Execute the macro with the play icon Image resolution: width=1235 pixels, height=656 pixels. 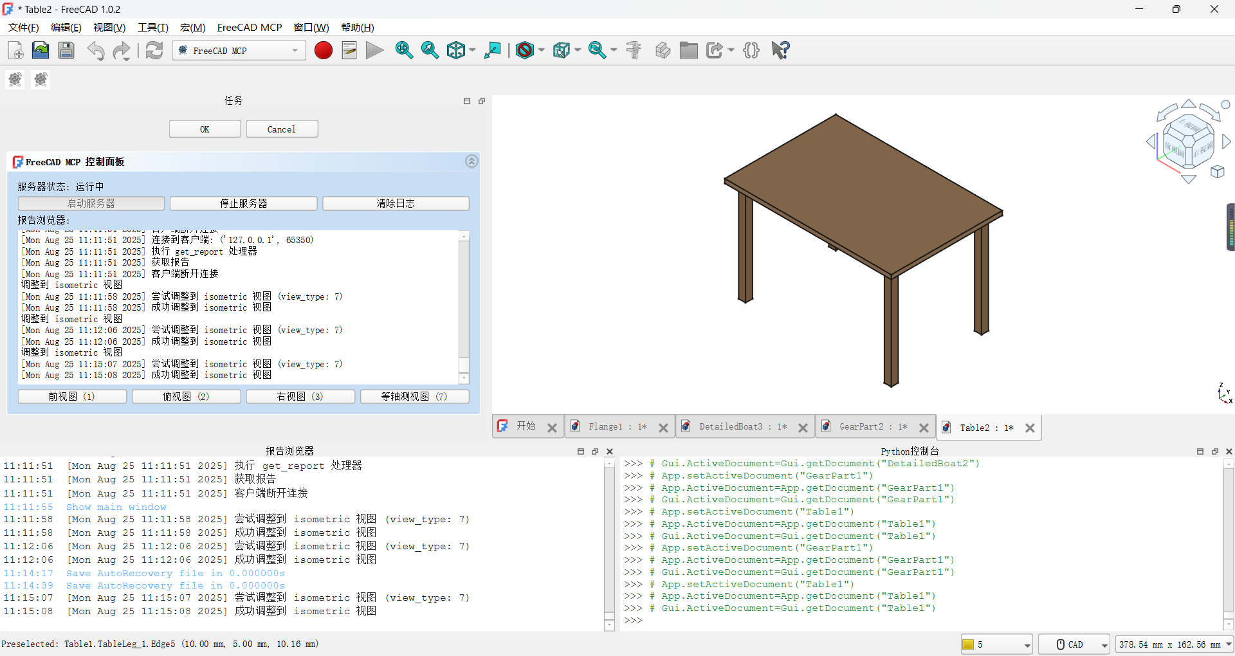click(374, 50)
